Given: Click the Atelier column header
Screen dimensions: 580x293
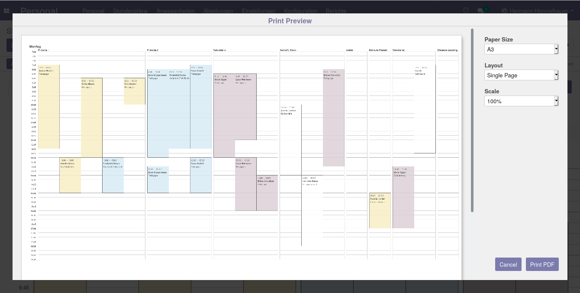Looking at the screenshot, I should [x=350, y=50].
